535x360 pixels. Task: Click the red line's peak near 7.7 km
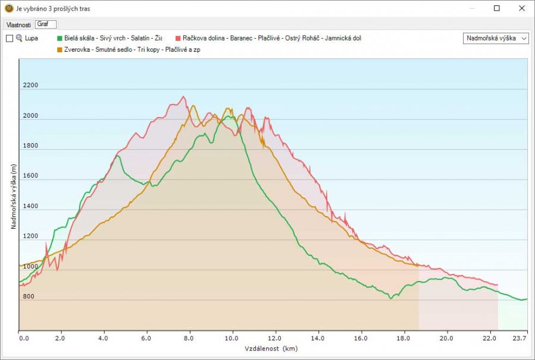pyautogui.click(x=183, y=96)
